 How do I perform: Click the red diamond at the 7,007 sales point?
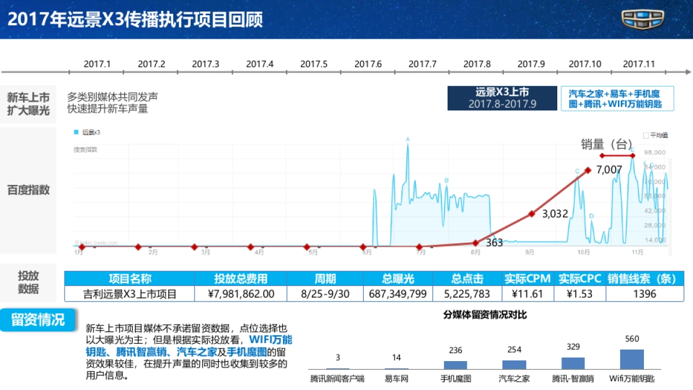pos(588,170)
